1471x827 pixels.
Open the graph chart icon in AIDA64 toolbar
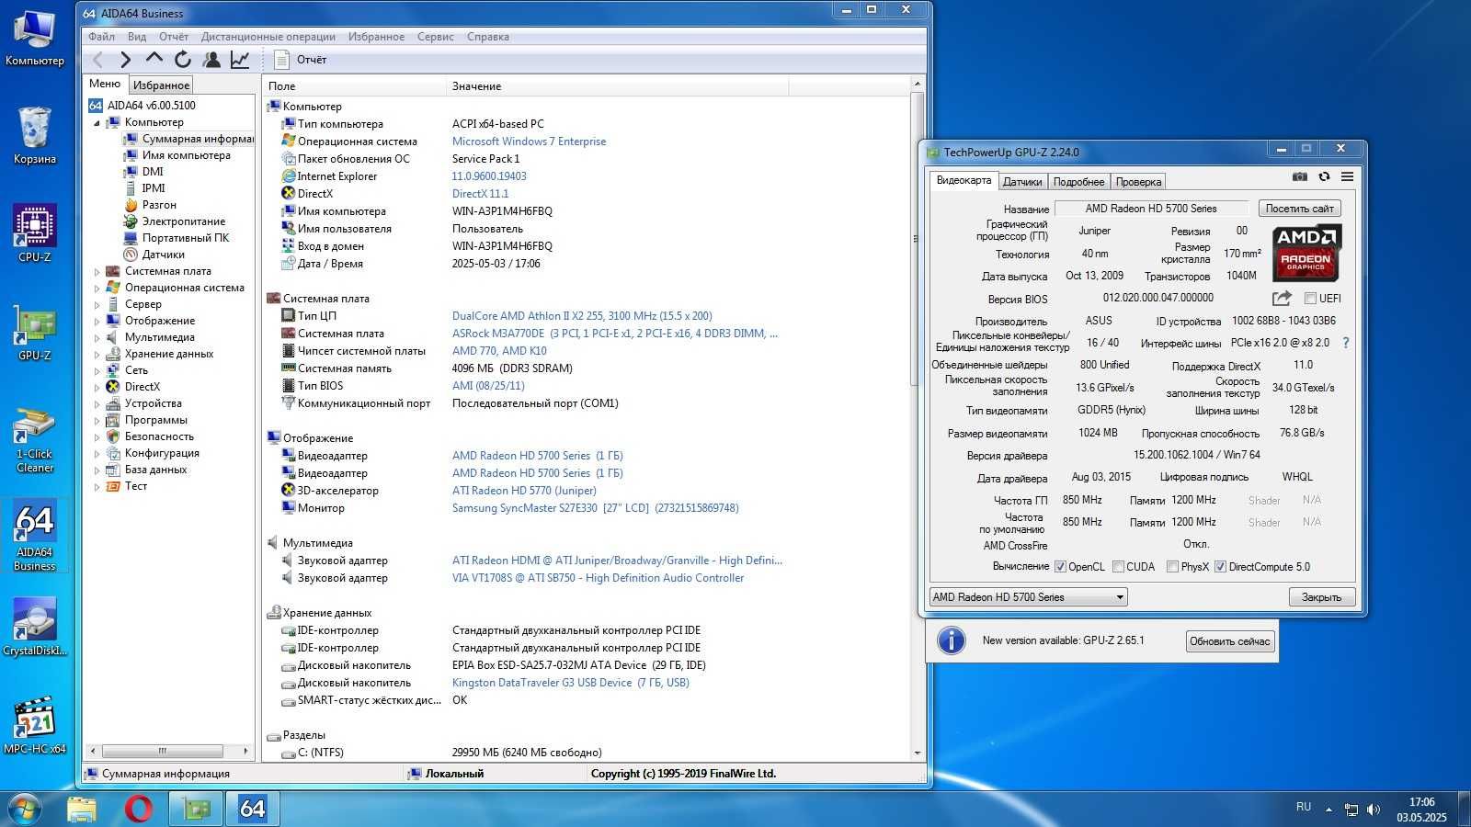pos(240,60)
